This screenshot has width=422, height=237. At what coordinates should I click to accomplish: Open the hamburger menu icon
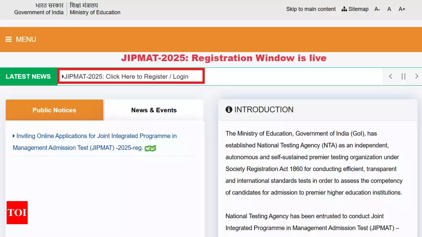9,39
